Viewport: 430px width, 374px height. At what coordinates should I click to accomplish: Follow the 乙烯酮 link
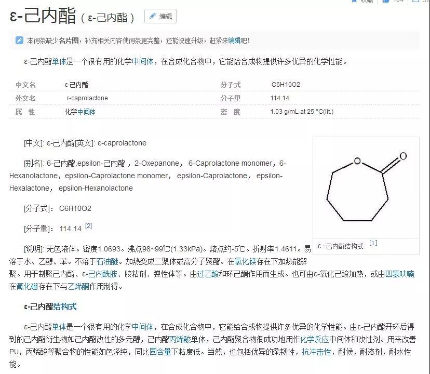(x=78, y=286)
